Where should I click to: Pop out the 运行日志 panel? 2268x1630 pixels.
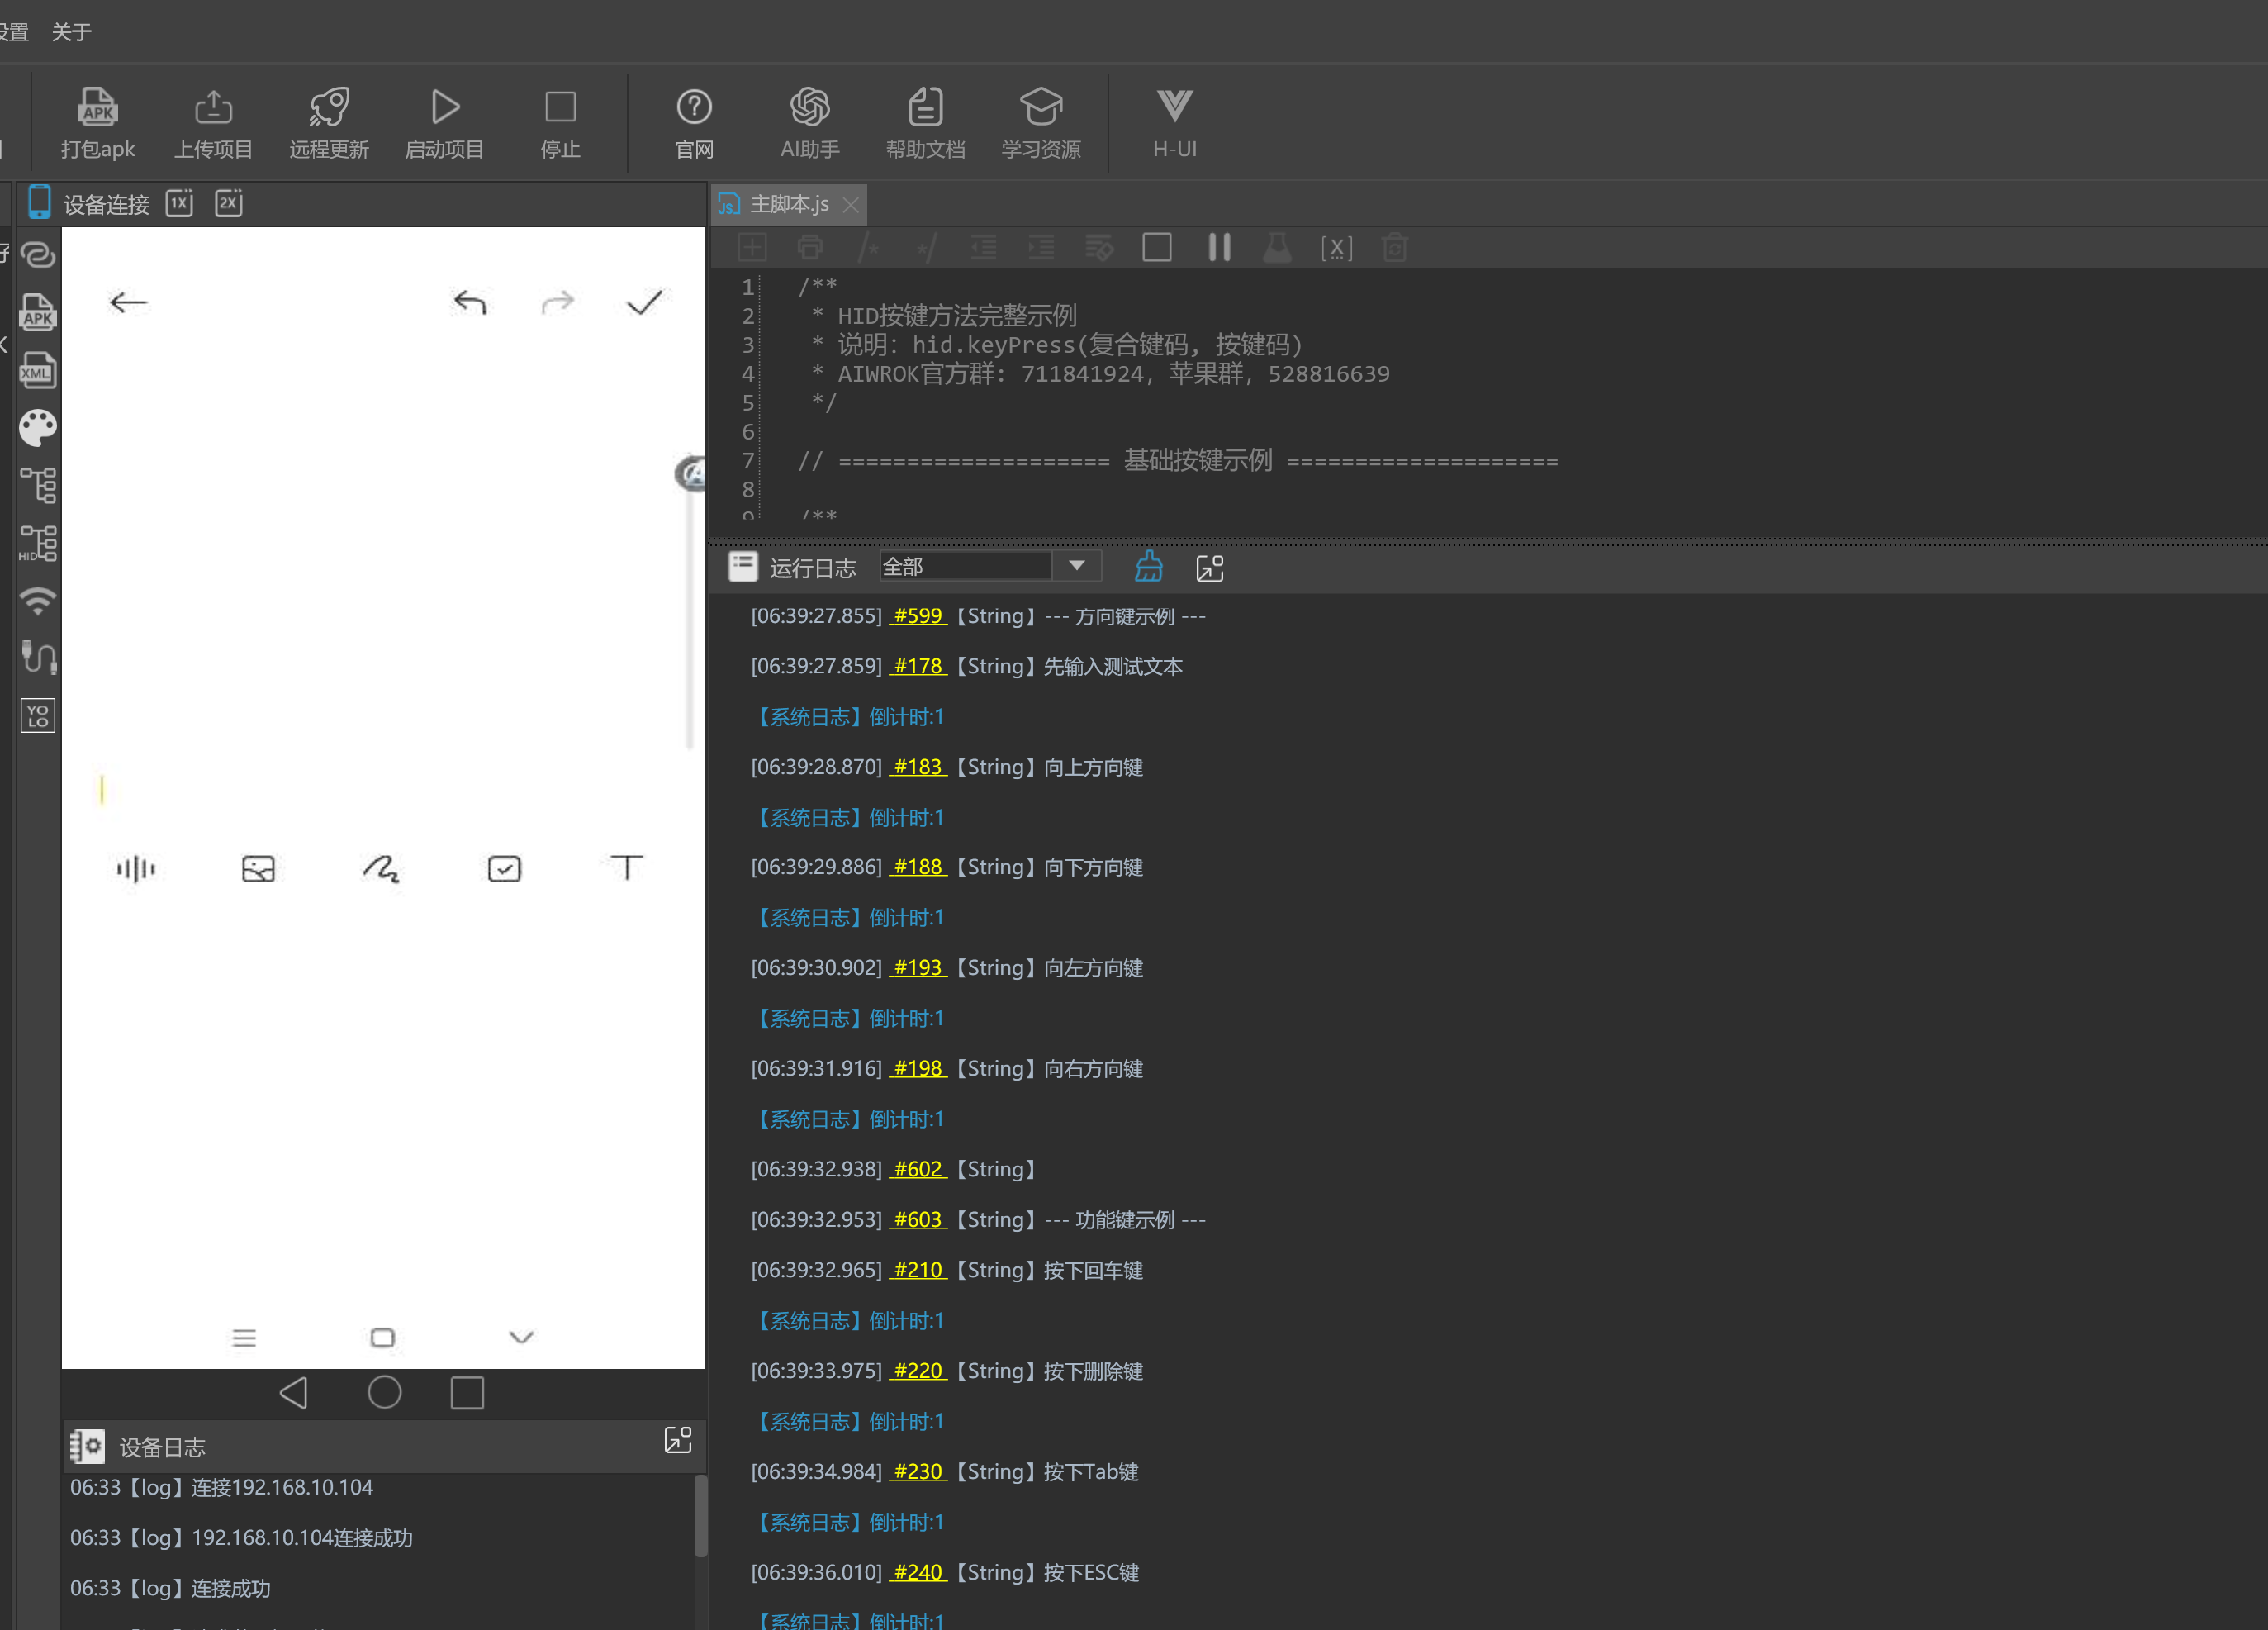[1210, 568]
